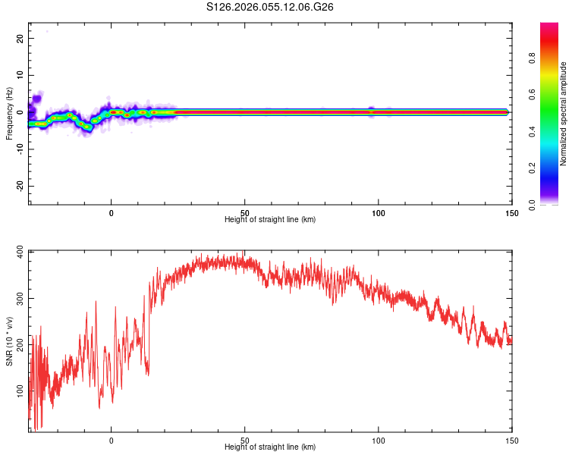Image resolution: width=569 pixels, height=455 pixels.
Task: Click the spectrogram red band at 100 km
Action: tap(378, 112)
